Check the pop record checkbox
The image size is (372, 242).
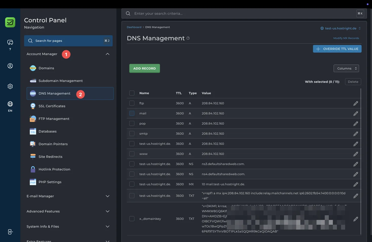[x=132, y=124]
